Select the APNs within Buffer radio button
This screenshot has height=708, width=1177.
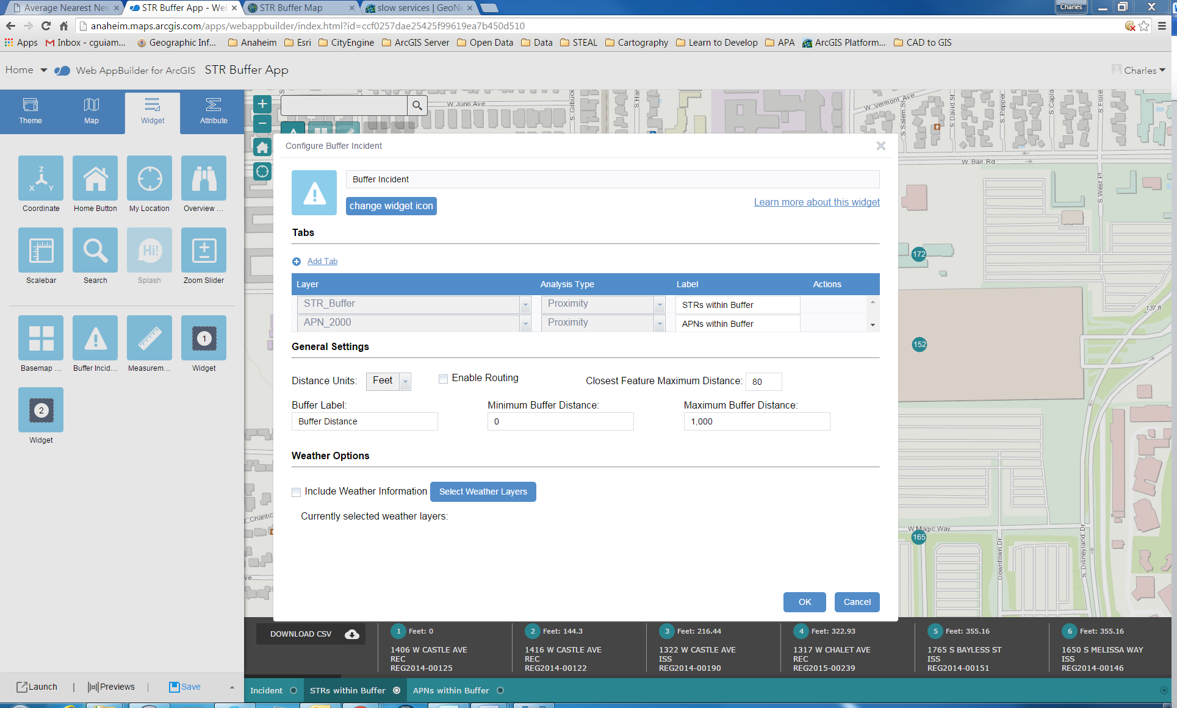[x=500, y=690]
